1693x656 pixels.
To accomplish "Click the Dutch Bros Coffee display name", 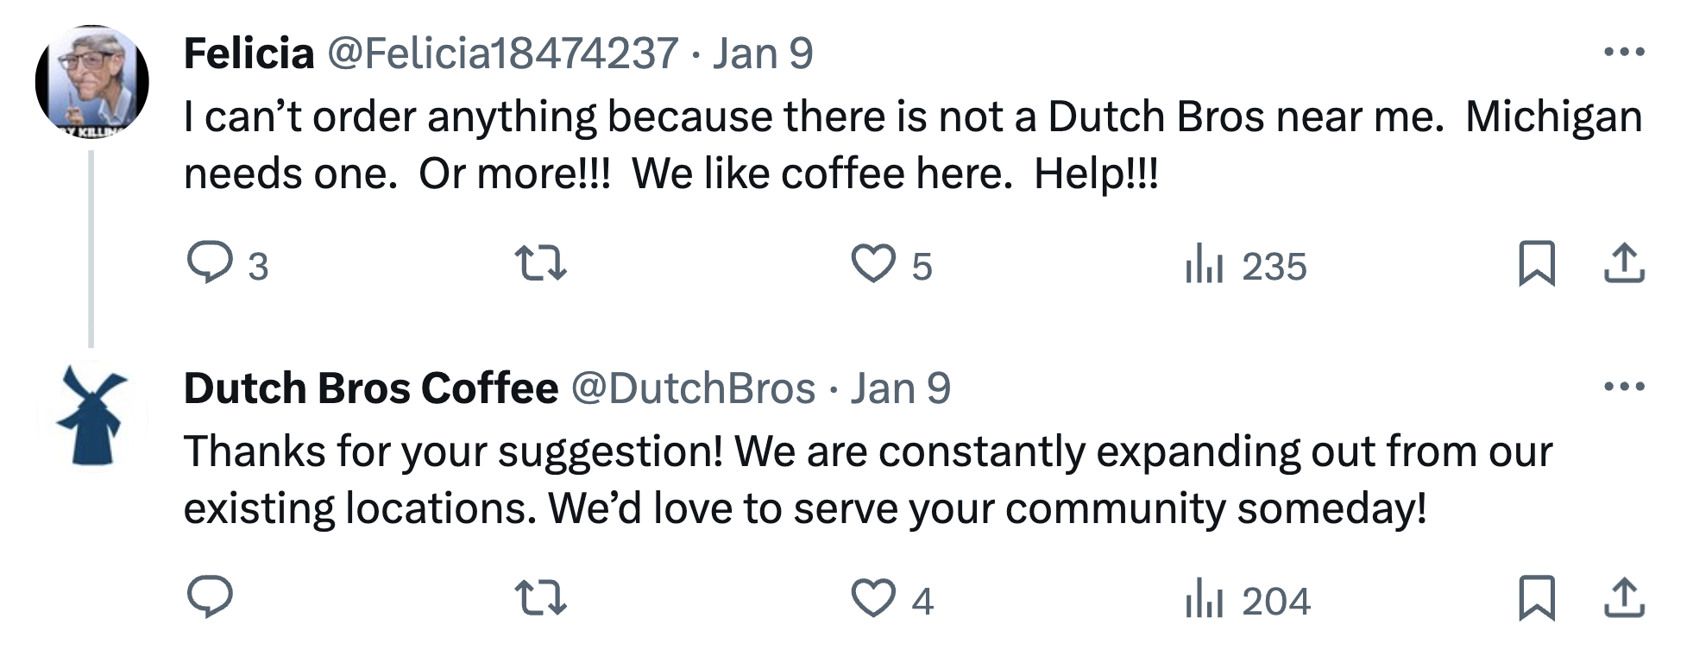I will [x=371, y=388].
